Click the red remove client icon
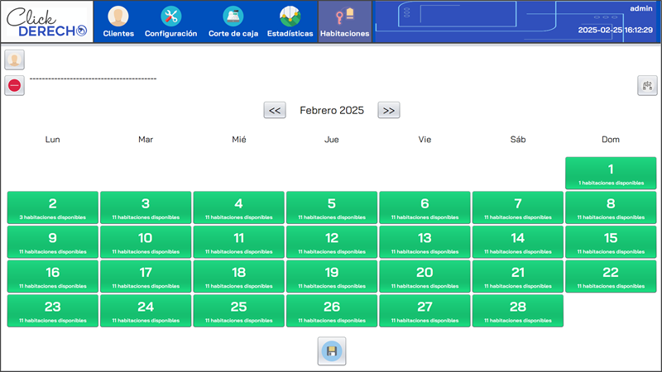Viewport: 662px width, 372px height. point(15,85)
